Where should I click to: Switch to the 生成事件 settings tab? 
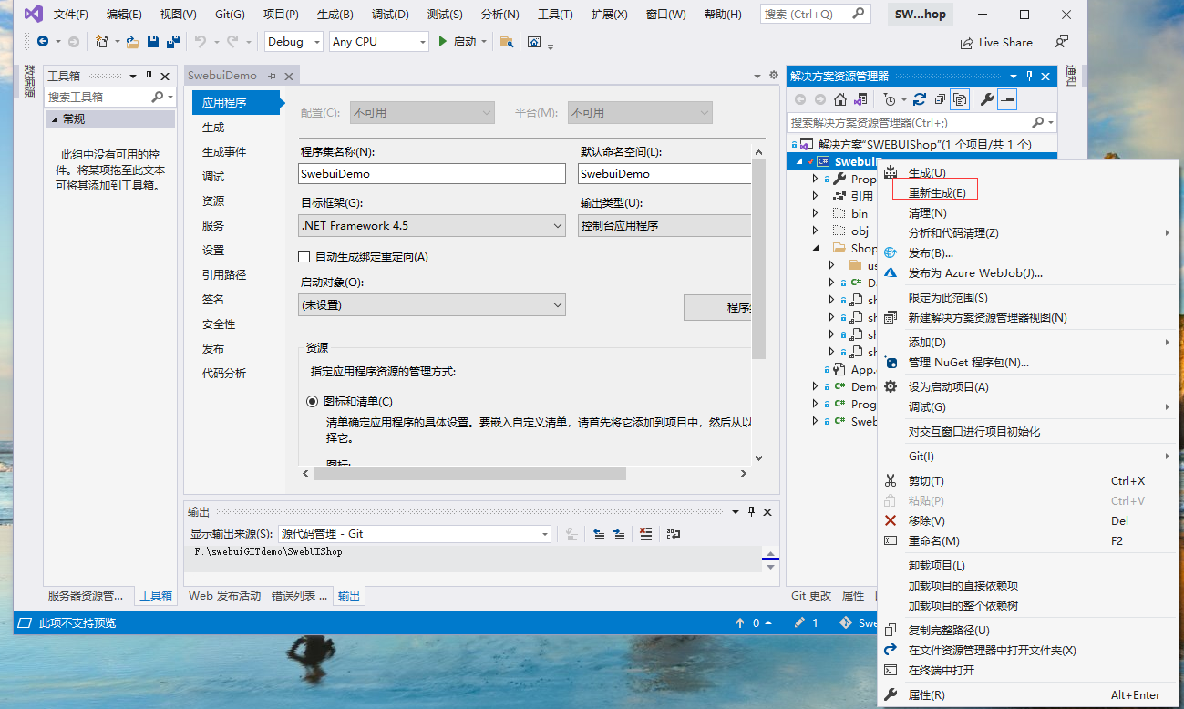[224, 152]
